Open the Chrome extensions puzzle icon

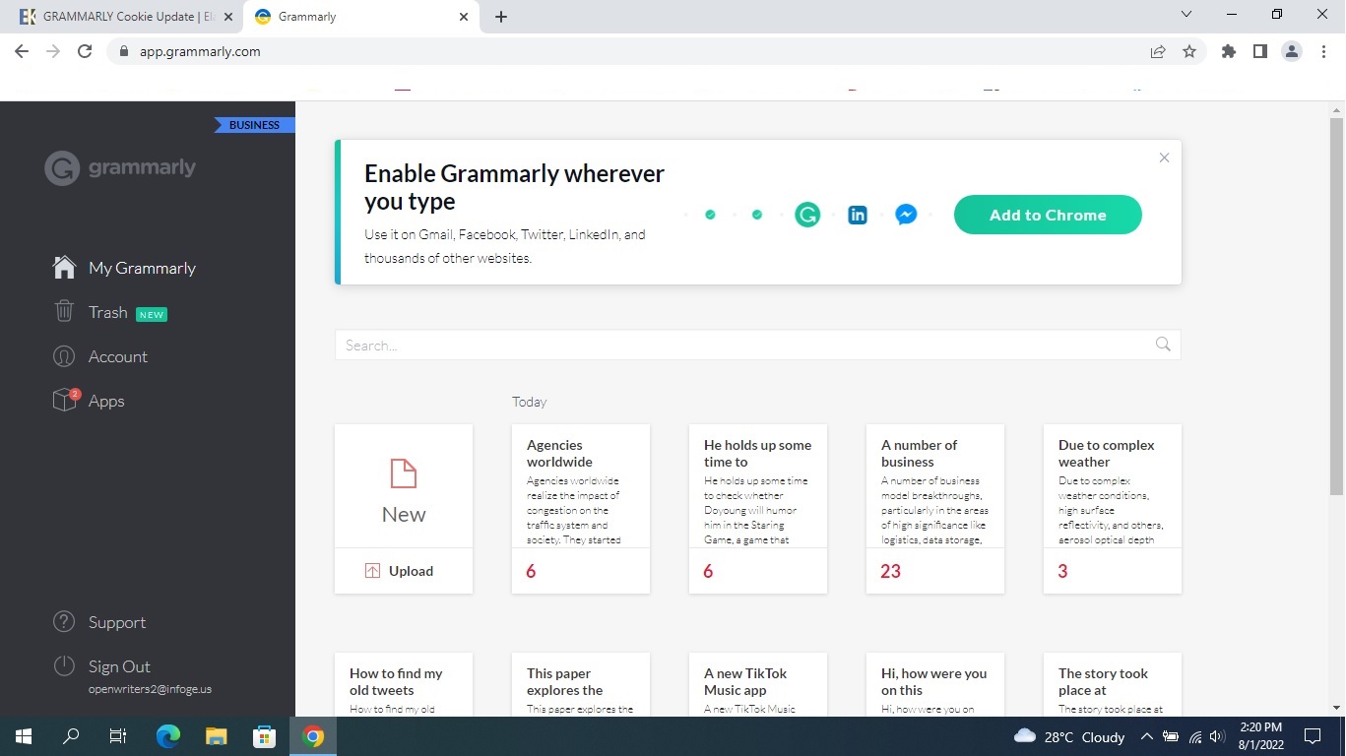pyautogui.click(x=1229, y=51)
